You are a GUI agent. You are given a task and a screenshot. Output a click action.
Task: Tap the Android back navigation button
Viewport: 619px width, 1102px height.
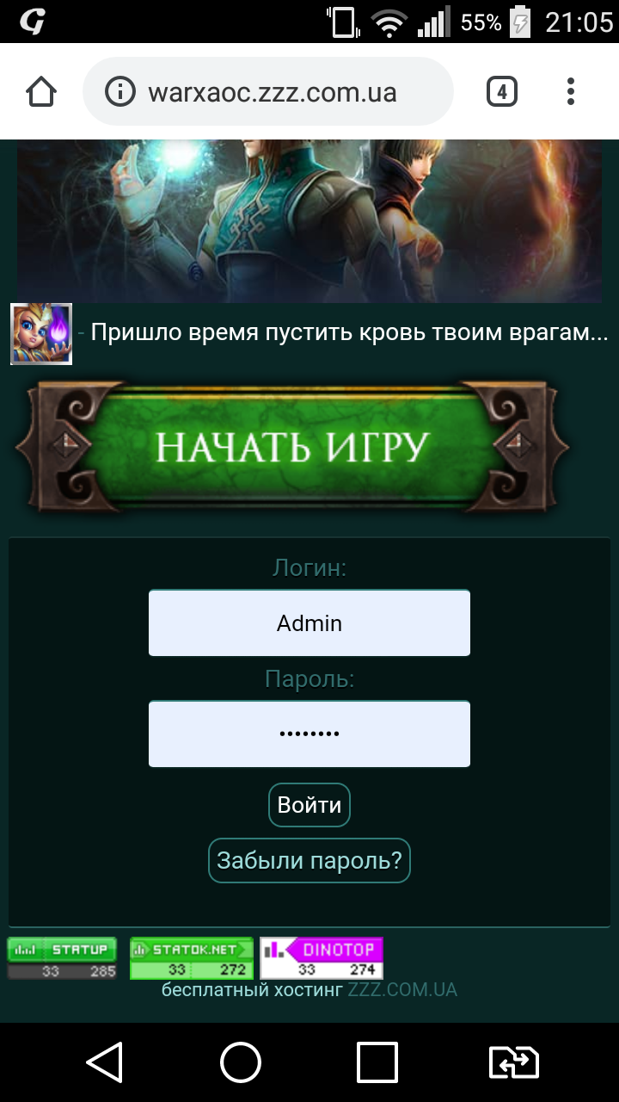point(104,1062)
